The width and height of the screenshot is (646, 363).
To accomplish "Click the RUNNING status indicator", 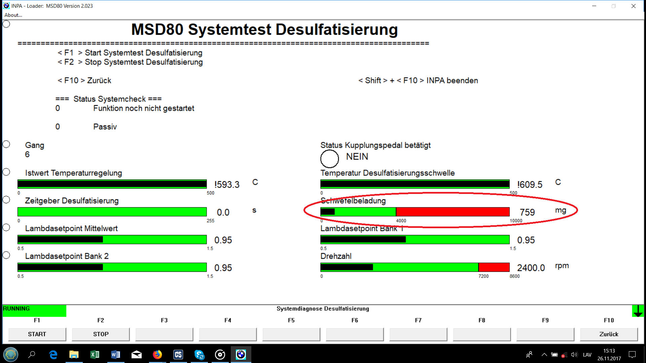I will click(x=34, y=311).
